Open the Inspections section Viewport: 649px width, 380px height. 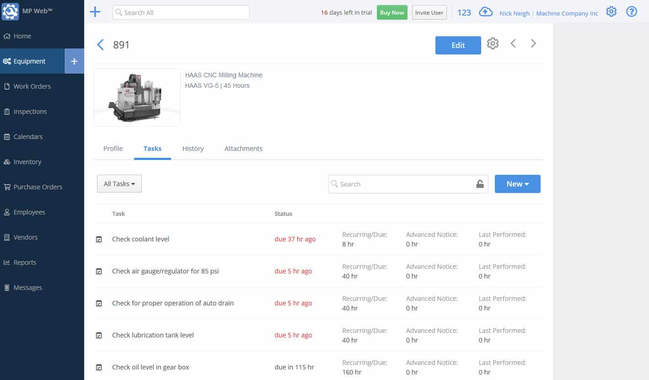(30, 111)
